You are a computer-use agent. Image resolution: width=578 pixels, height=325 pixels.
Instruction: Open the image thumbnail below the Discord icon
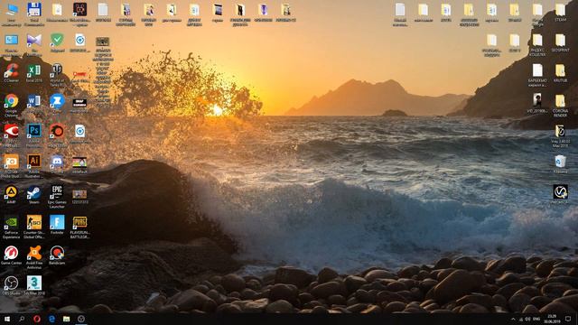pyautogui.click(x=79, y=162)
